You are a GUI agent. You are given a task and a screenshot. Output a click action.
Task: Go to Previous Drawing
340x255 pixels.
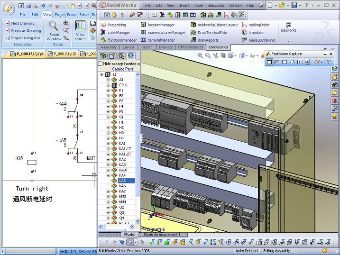pos(23,30)
